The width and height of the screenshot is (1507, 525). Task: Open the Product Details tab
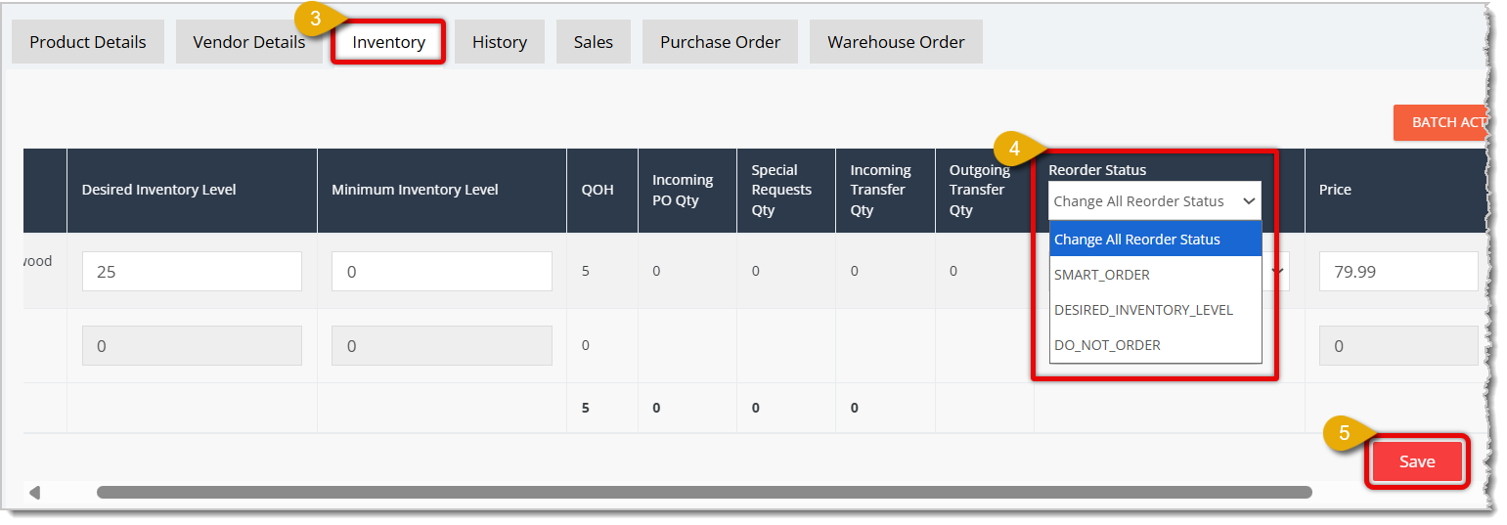pos(88,42)
